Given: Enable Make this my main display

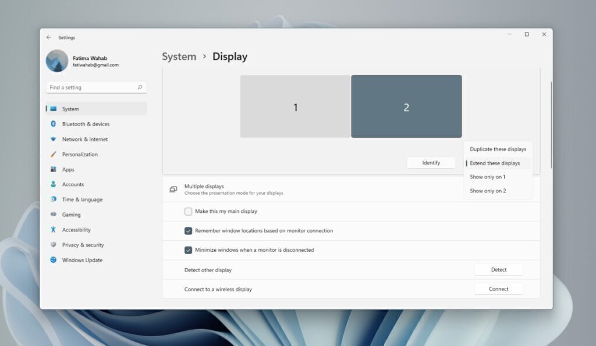Looking at the screenshot, I should click(x=188, y=211).
